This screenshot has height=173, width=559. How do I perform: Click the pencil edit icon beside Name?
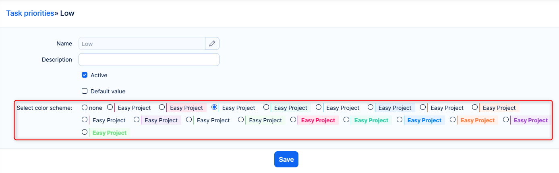tap(212, 43)
